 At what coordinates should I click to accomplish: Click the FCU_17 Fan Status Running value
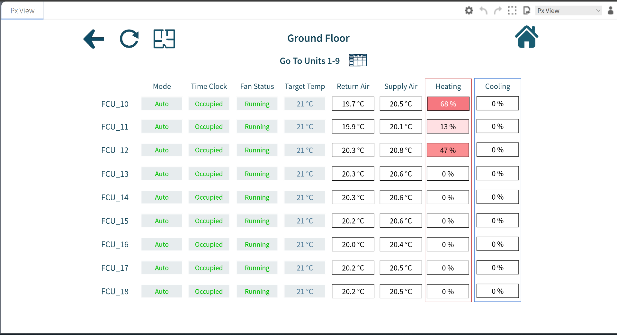click(257, 268)
